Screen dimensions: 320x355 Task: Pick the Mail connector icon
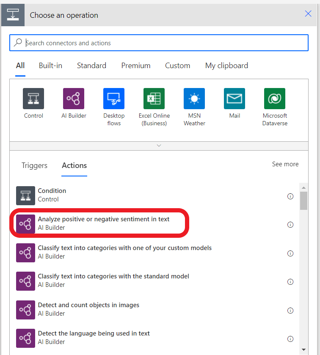[234, 99]
